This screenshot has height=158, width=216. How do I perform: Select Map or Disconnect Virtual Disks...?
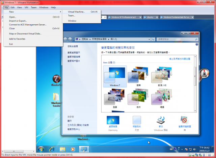33,34
